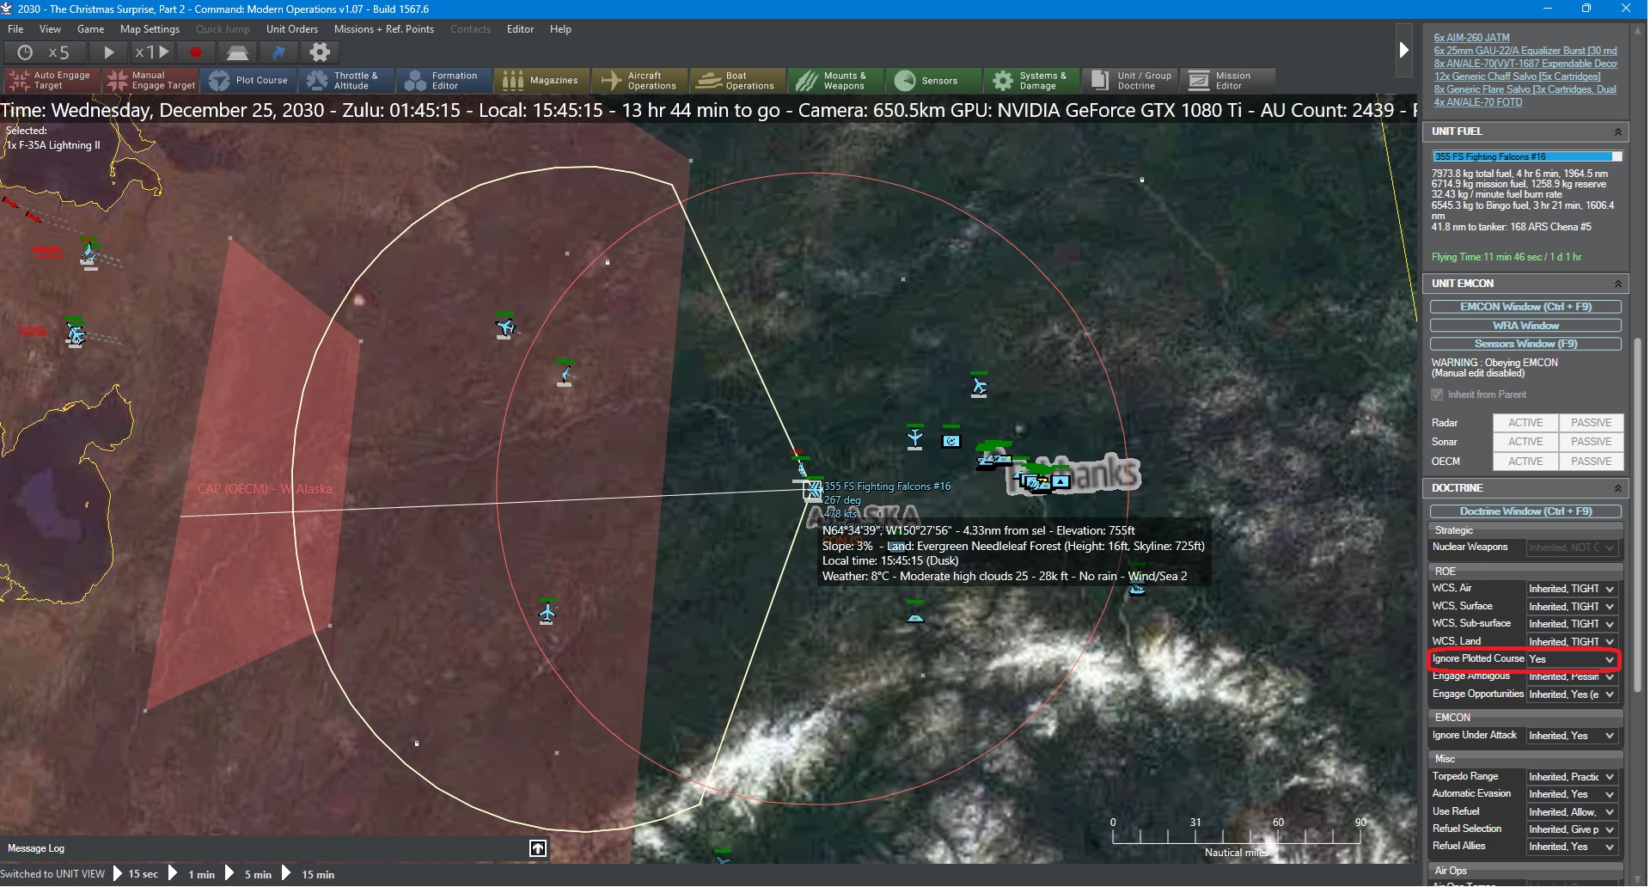The height and width of the screenshot is (887, 1650).
Task: Collapse the UNIT FUEL section
Action: [1617, 132]
